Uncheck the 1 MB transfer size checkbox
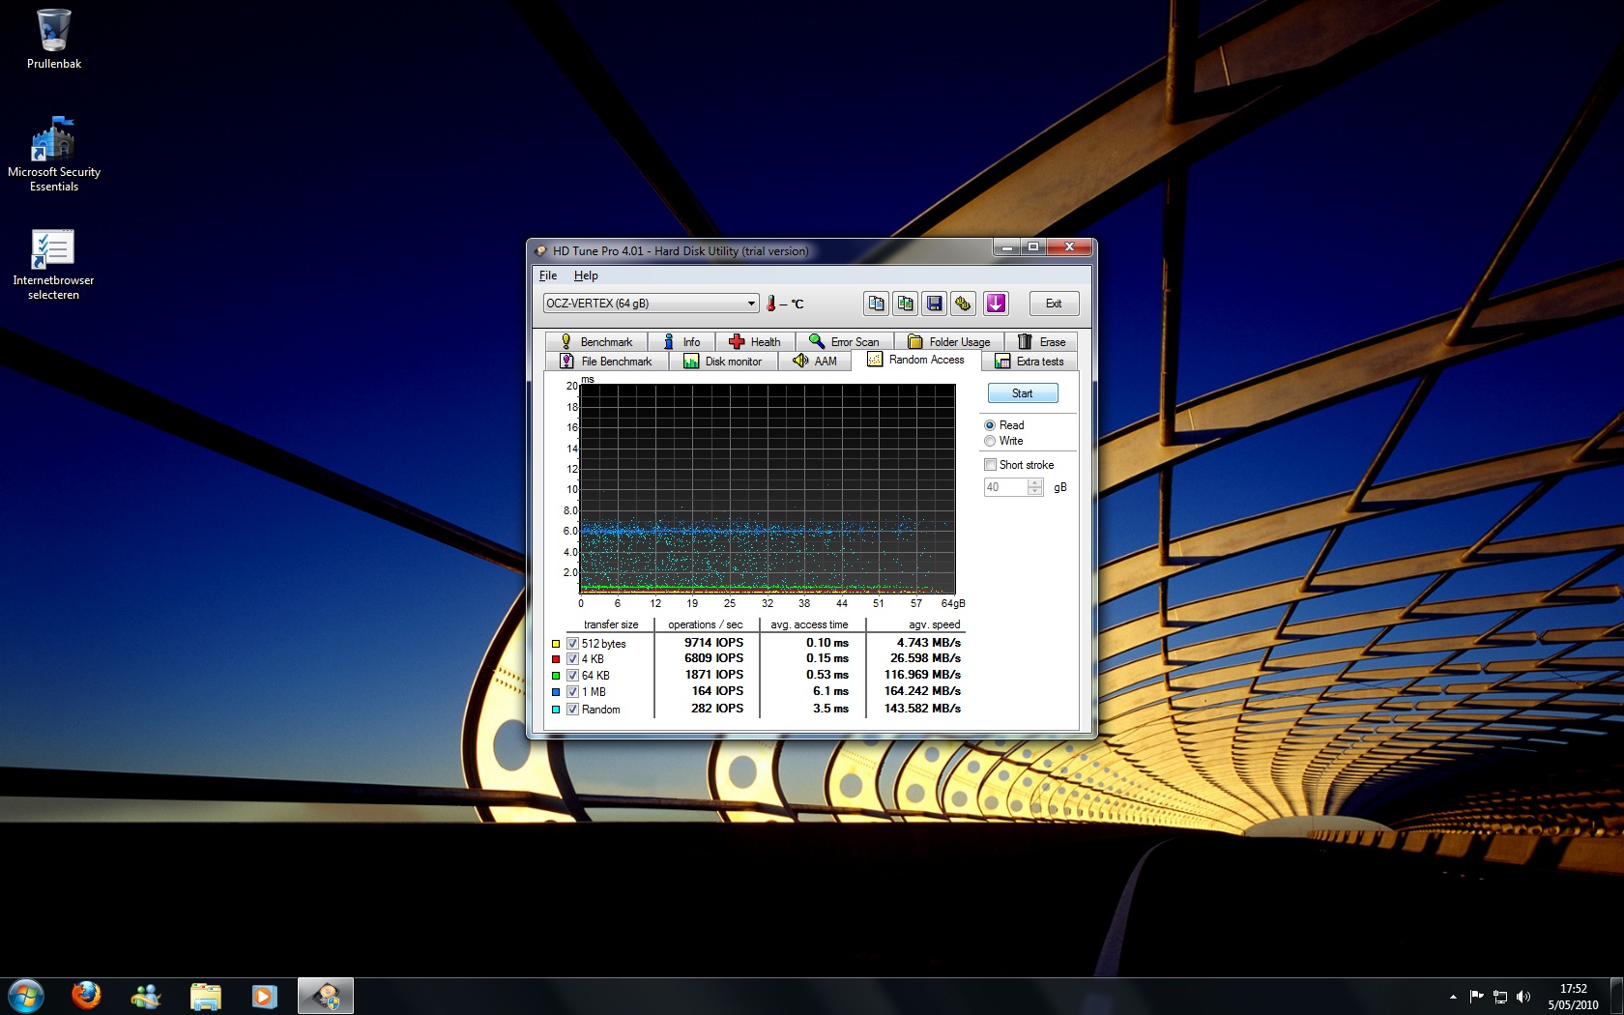Screen dimensions: 1624x1015 [572, 692]
